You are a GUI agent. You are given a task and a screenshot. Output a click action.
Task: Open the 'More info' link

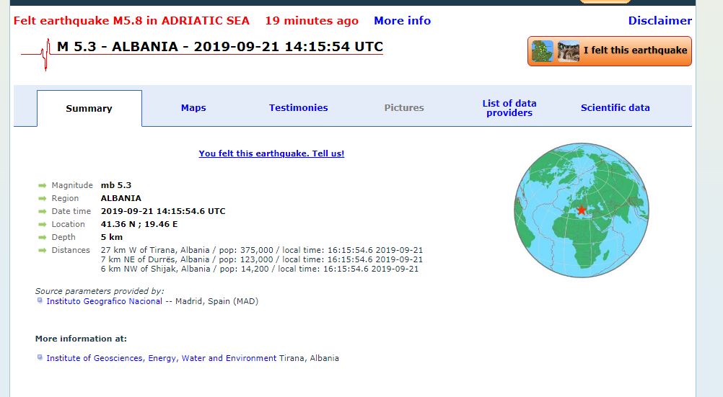click(x=402, y=21)
